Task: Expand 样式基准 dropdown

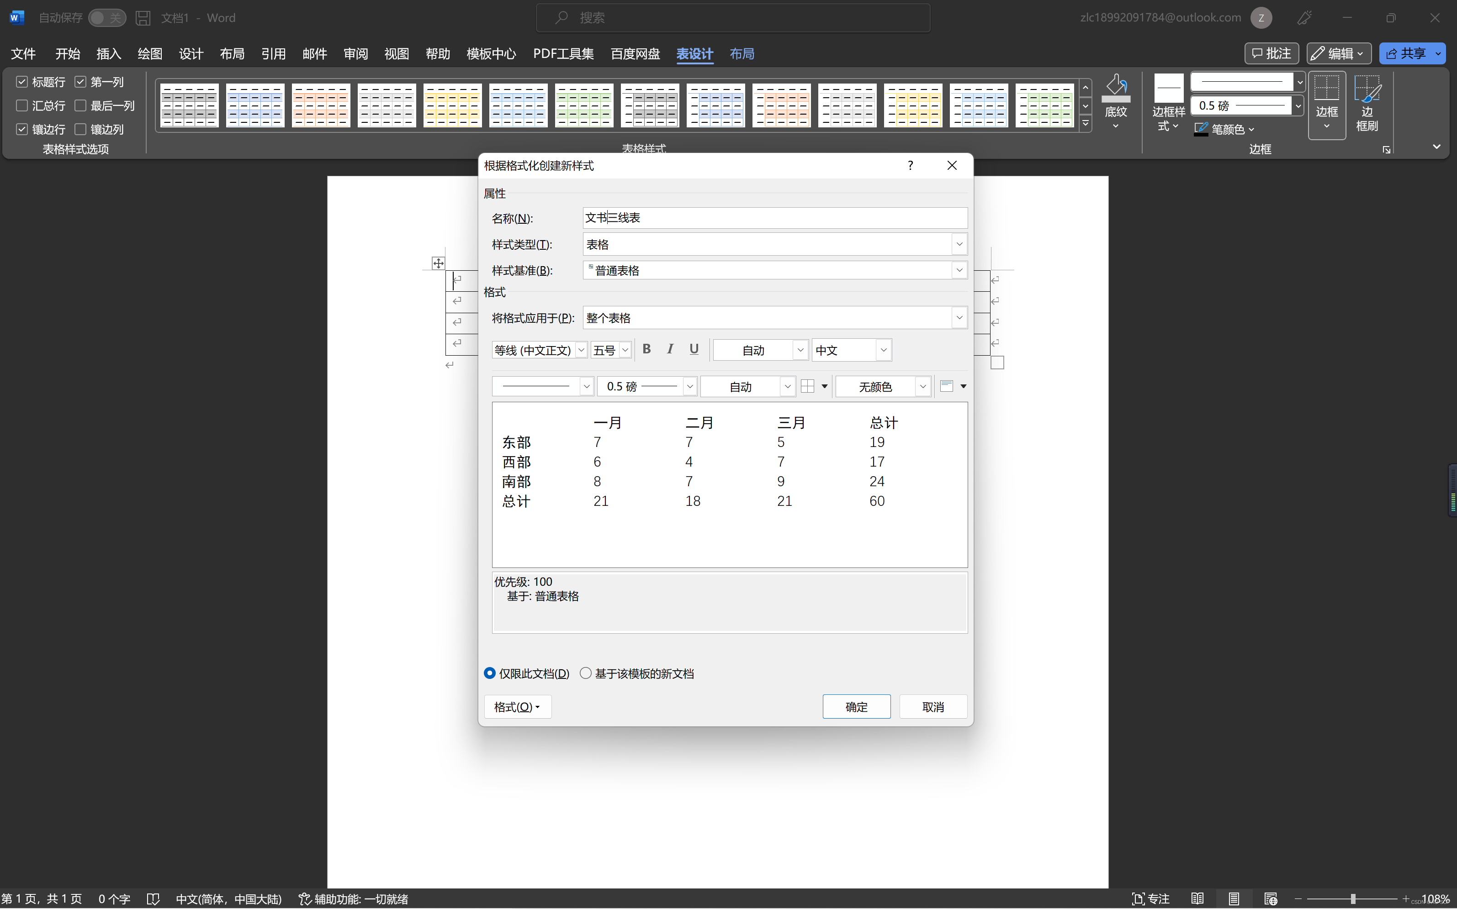Action: (x=959, y=270)
